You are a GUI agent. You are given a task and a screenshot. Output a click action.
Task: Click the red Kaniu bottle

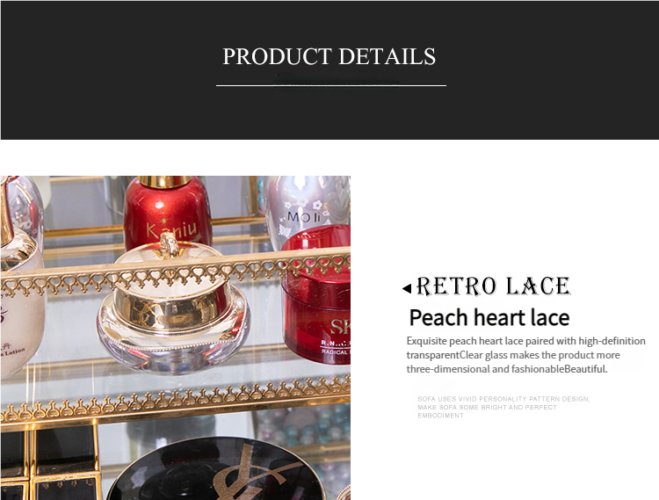[168, 216]
